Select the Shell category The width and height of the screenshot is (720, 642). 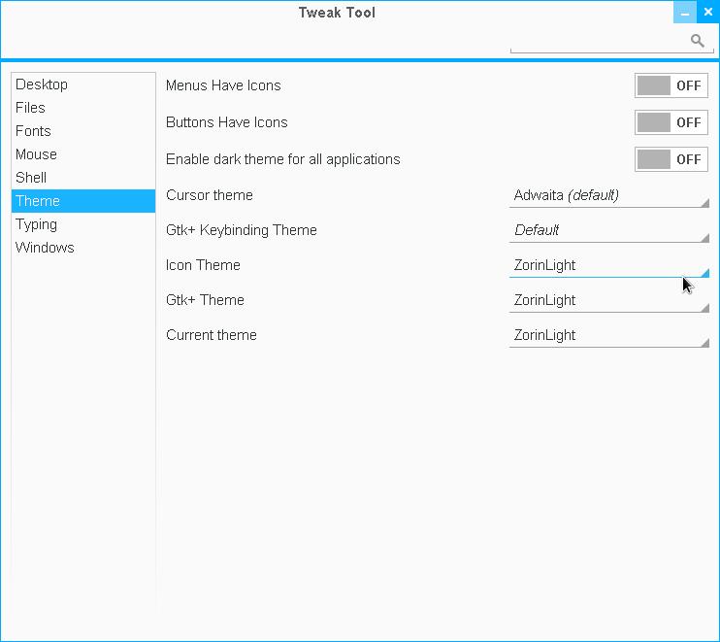(x=31, y=178)
